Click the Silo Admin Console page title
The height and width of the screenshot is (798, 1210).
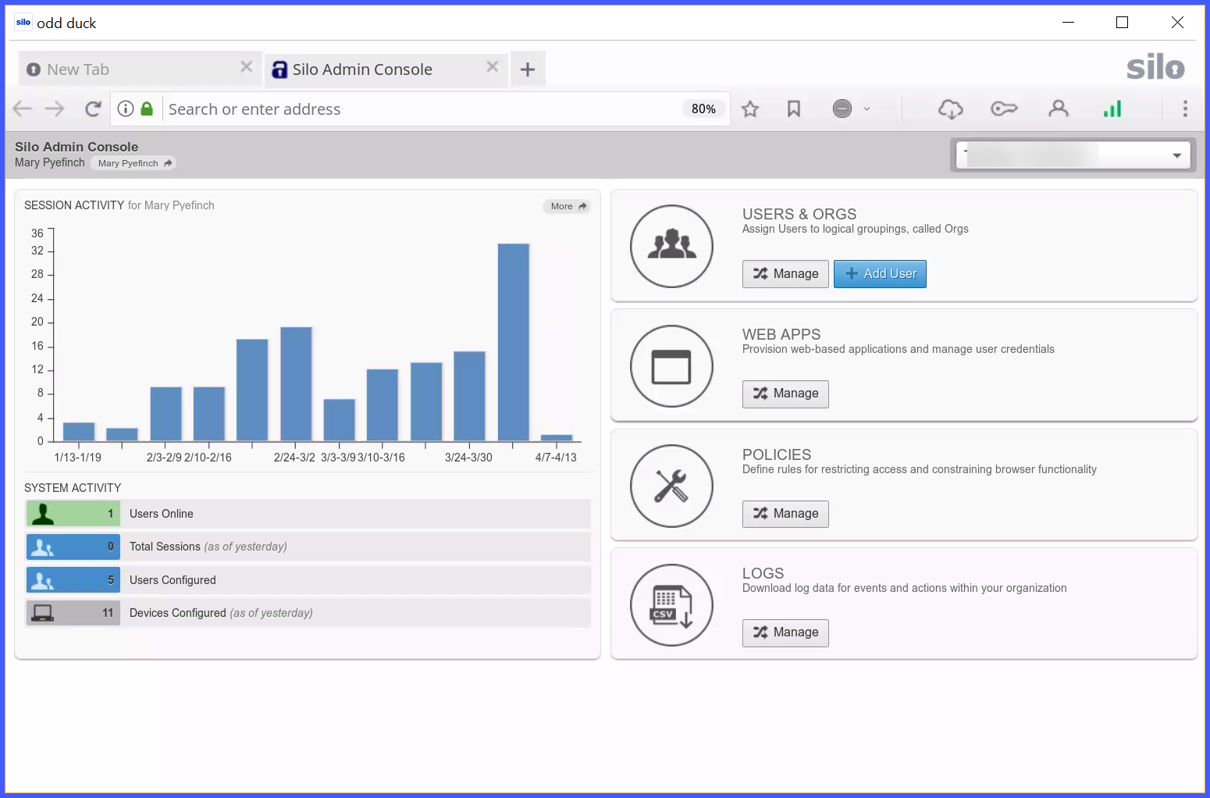click(77, 147)
